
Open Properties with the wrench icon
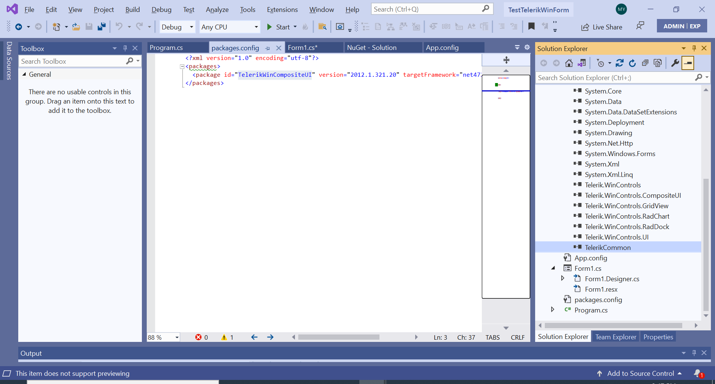(675, 63)
